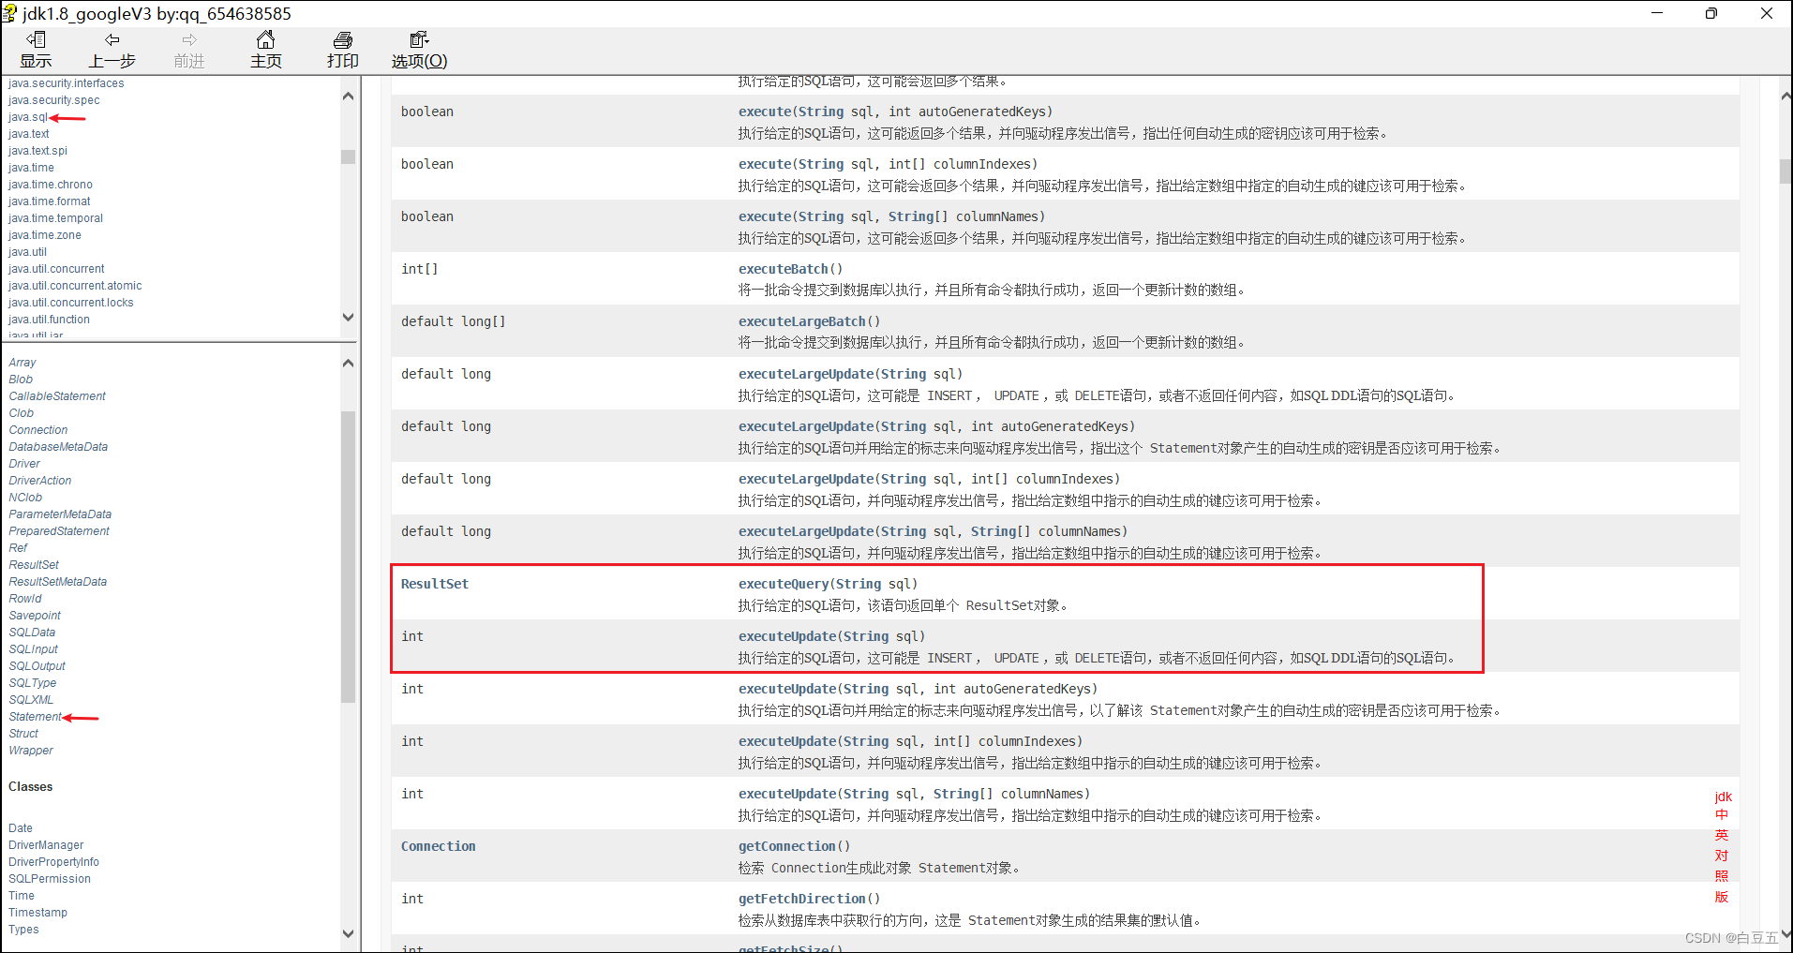Open the Blob interface link
This screenshot has width=1793, height=953.
point(21,380)
